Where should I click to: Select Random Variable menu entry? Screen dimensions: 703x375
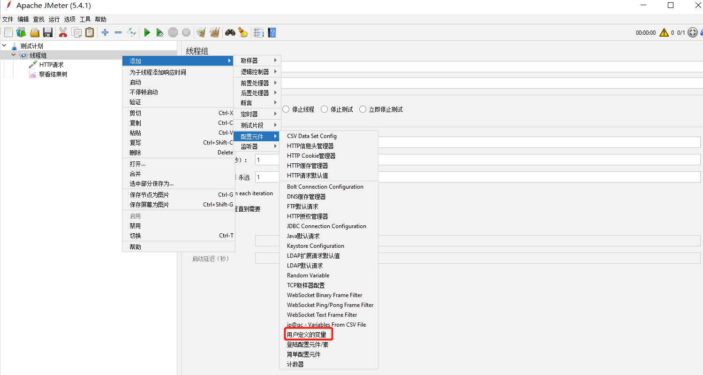[x=308, y=276]
